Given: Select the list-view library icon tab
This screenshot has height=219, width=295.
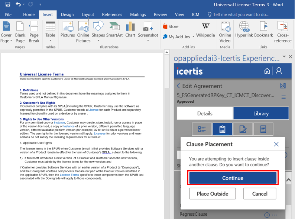Looking at the screenshot, I should 202,129.
